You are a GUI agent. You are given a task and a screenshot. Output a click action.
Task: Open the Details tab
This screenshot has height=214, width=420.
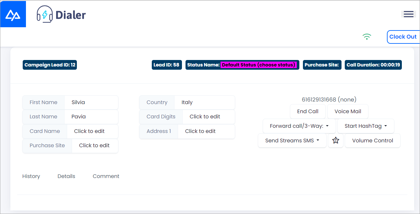[x=66, y=176]
